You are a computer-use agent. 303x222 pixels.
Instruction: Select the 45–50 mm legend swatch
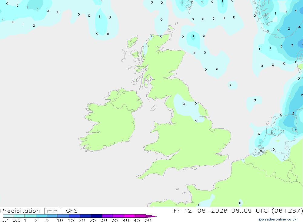[x=141, y=216]
